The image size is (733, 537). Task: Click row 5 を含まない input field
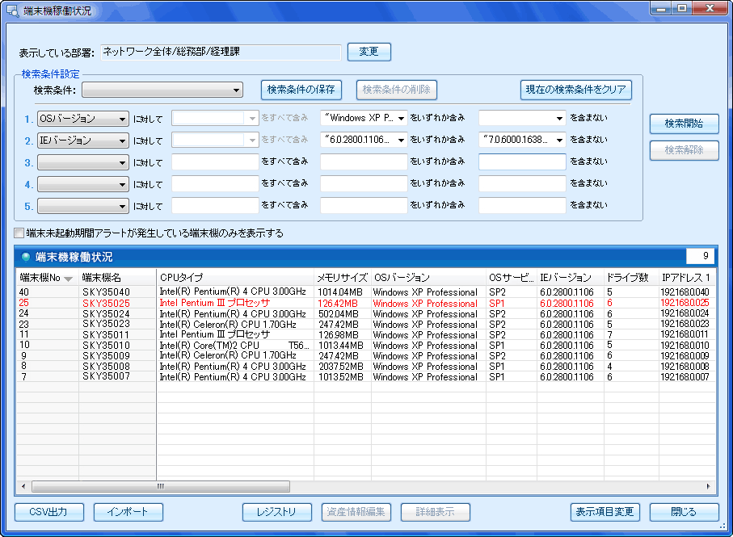(522, 205)
